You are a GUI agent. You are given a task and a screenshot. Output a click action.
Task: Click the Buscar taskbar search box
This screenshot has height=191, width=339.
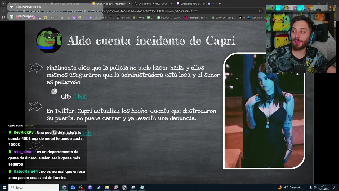(34, 188)
